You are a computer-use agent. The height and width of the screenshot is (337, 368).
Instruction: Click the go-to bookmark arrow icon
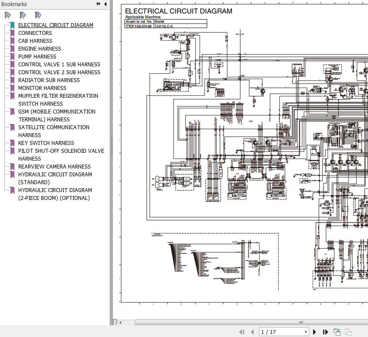tap(38, 15)
